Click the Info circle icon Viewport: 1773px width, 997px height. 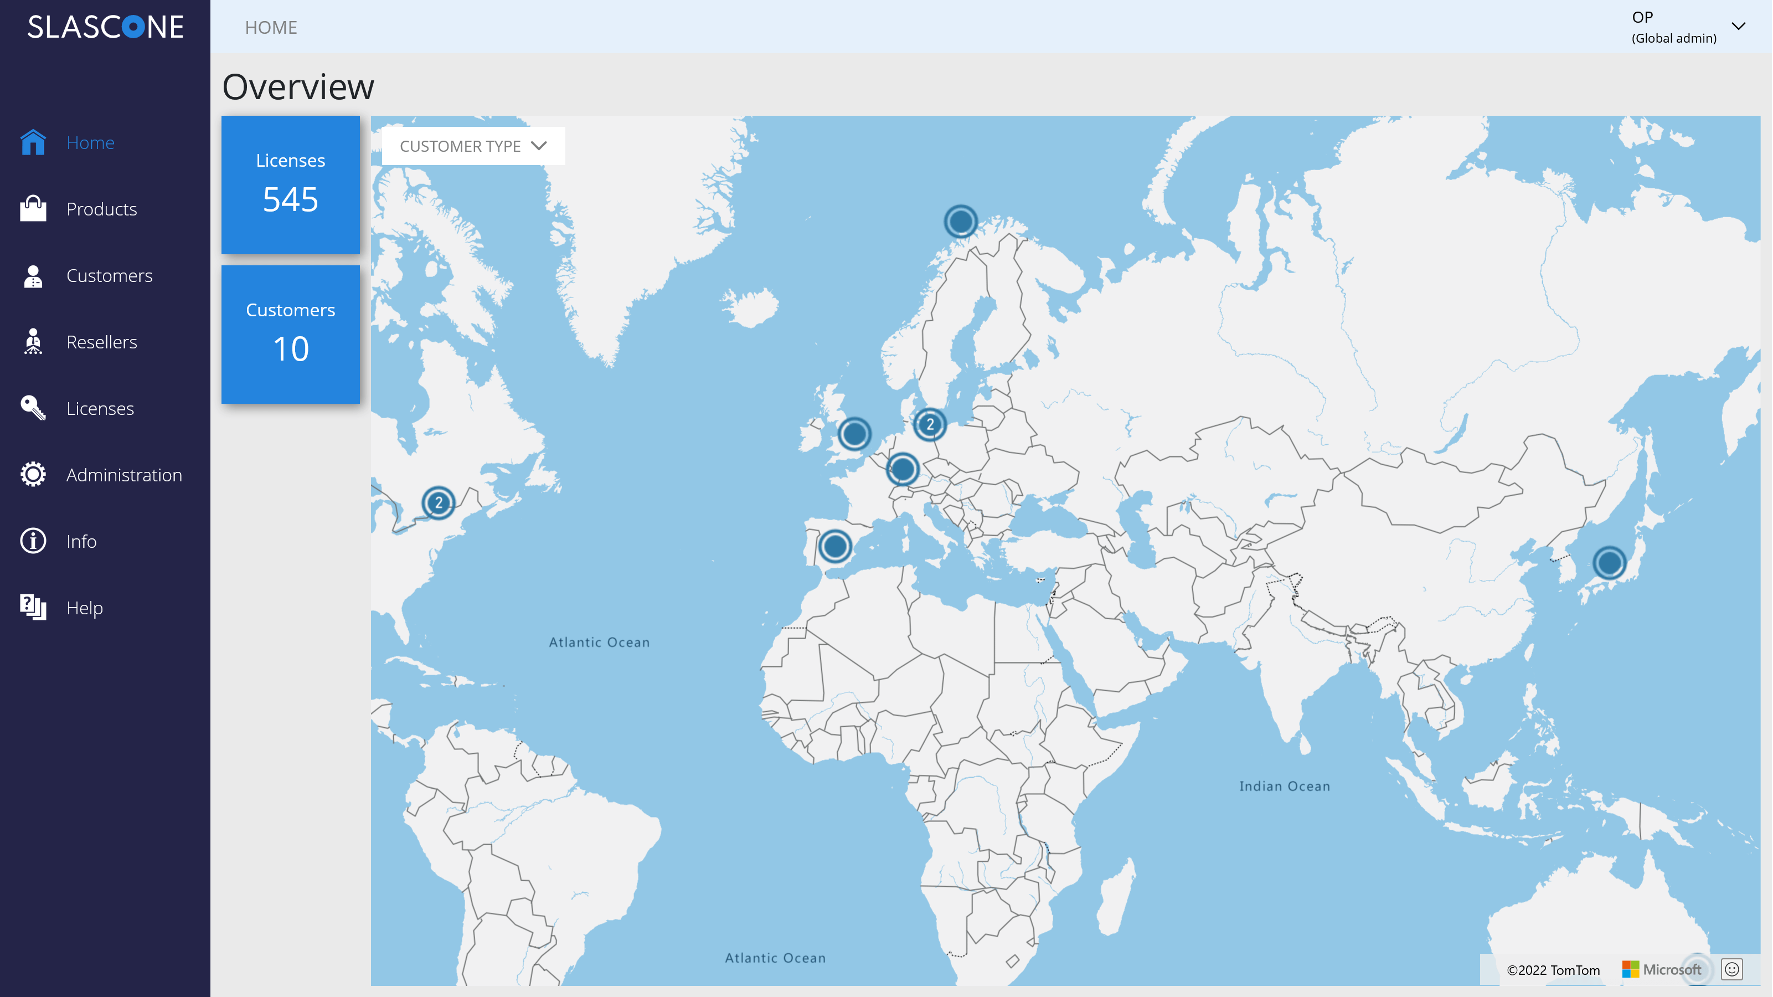point(33,541)
